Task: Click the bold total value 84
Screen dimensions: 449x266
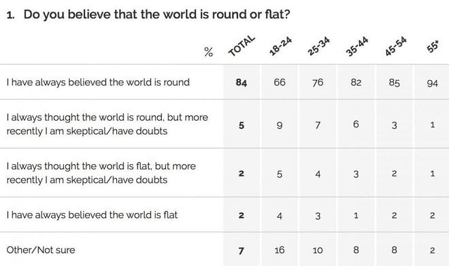Action: (242, 83)
